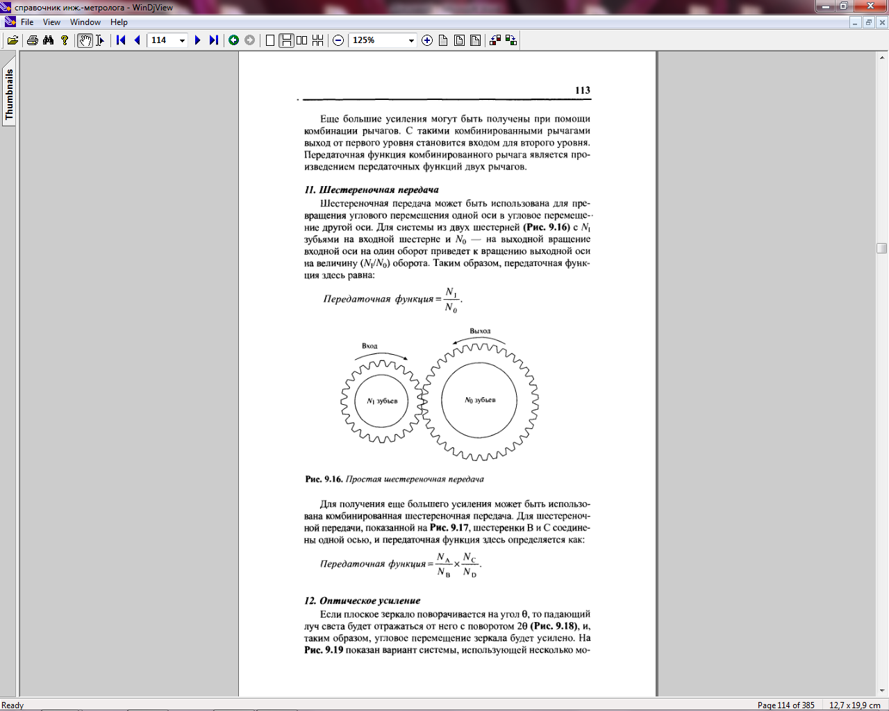
Task: Click the Print icon
Action: pos(32,40)
